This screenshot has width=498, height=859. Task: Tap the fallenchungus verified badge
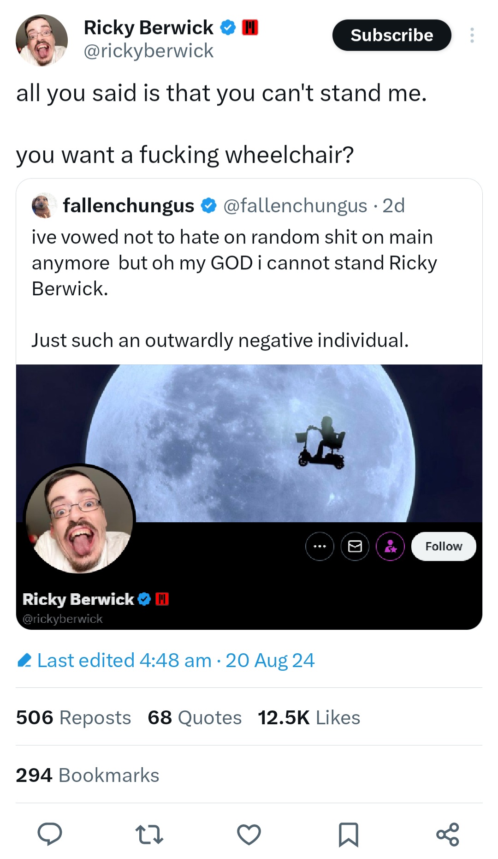(209, 206)
